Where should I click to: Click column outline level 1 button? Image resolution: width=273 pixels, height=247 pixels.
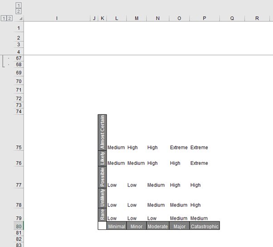19,4
